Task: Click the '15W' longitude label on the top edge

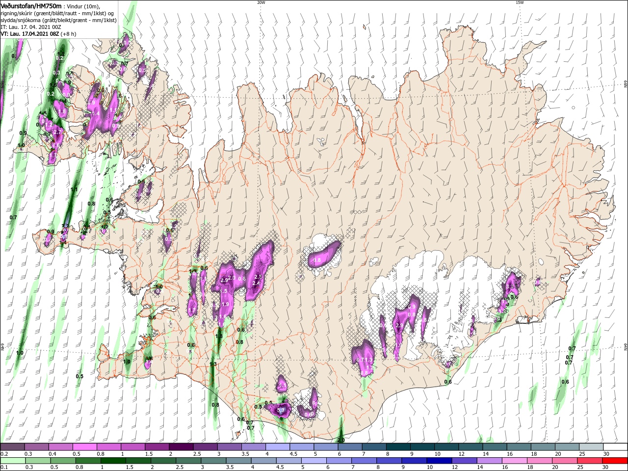Action: pos(519,2)
